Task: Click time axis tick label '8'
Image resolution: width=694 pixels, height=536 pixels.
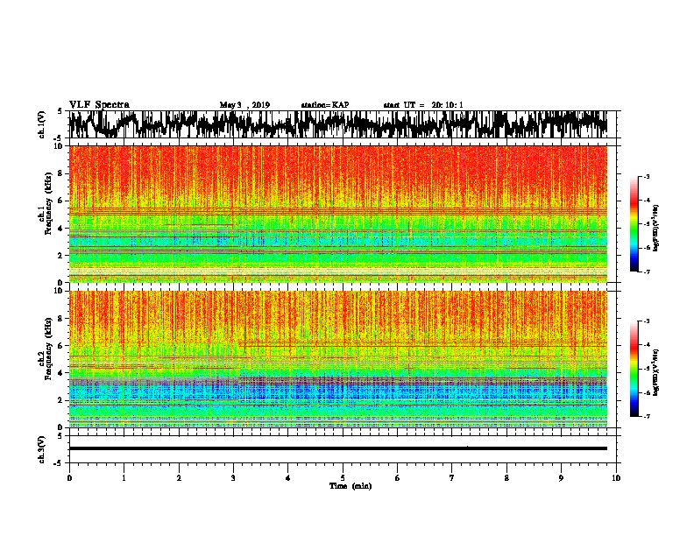Action: [506, 478]
